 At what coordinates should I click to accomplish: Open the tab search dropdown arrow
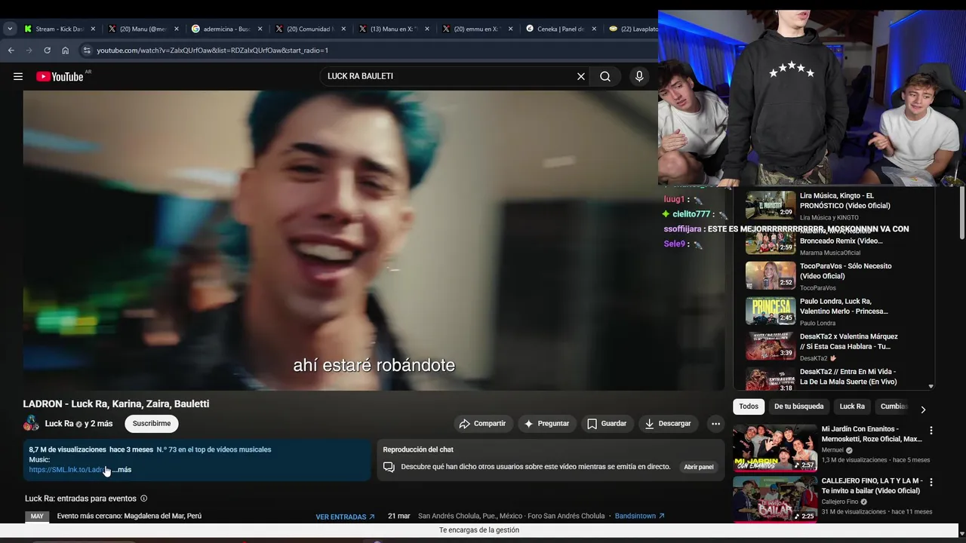point(10,29)
